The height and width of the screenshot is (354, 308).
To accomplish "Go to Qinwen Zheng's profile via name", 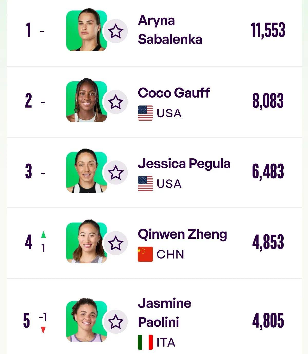I will point(182,234).
